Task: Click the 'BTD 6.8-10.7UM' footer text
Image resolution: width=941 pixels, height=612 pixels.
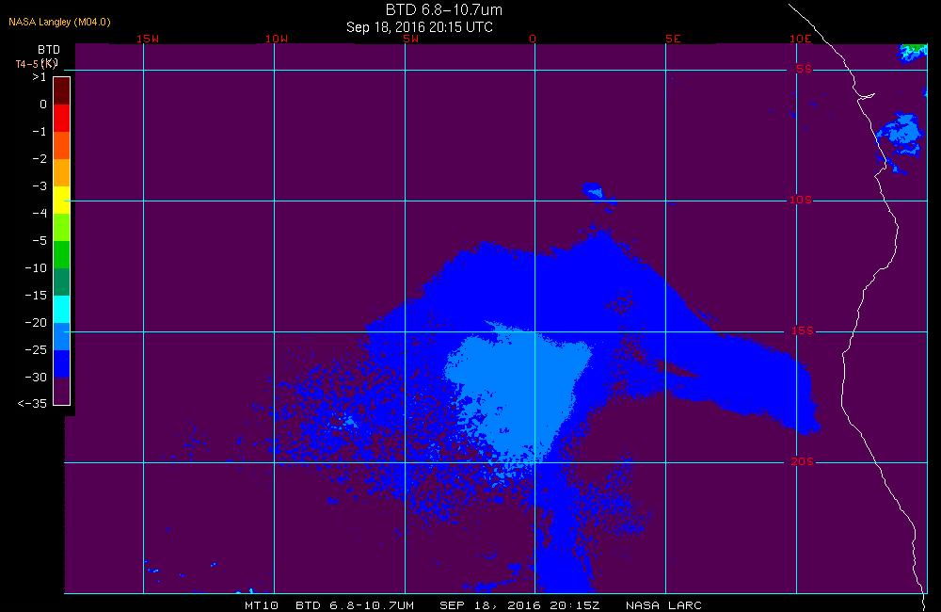Action: pyautogui.click(x=355, y=605)
